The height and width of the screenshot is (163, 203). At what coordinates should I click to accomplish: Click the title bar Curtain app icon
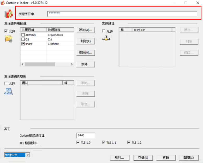(x=3, y=3)
